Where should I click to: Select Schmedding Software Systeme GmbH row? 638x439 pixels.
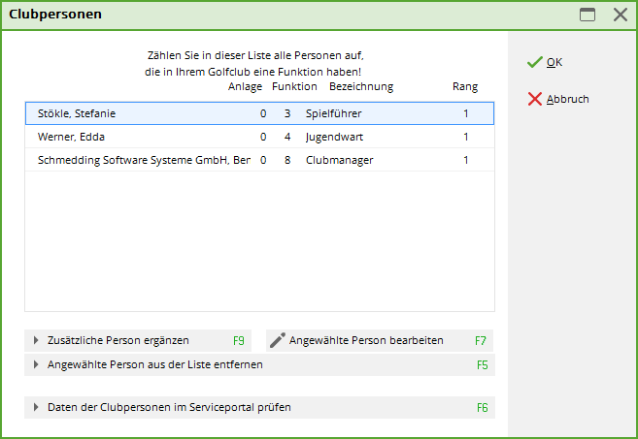(x=259, y=160)
